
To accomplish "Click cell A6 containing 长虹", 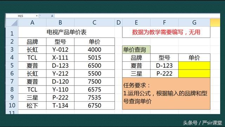I will pyautogui.click(x=32, y=74).
